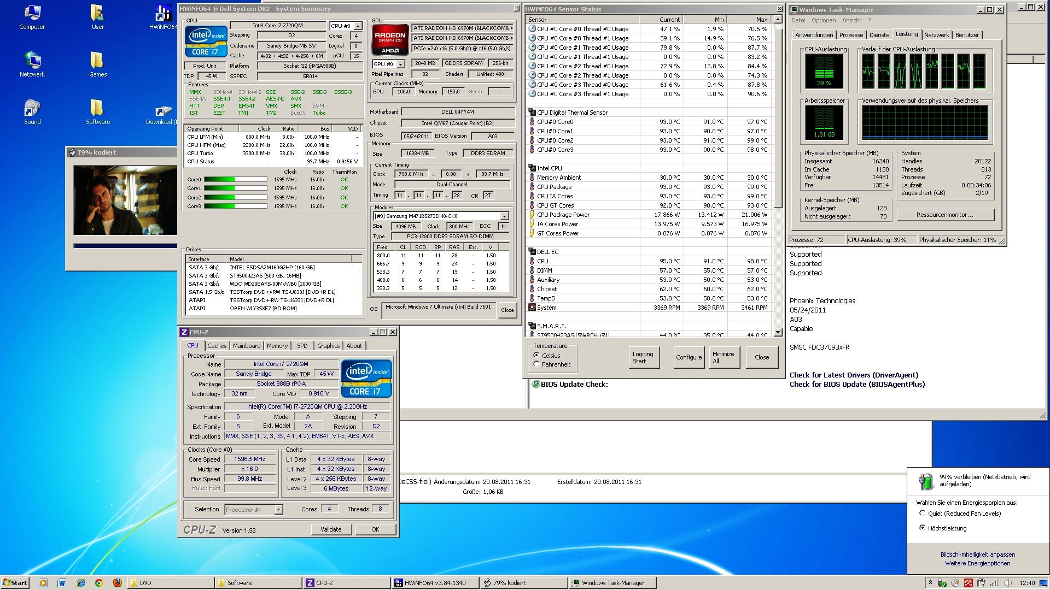Screen dimensions: 1050x590
Task: Launch Word from the taskbar quick launch
Action: point(62,583)
